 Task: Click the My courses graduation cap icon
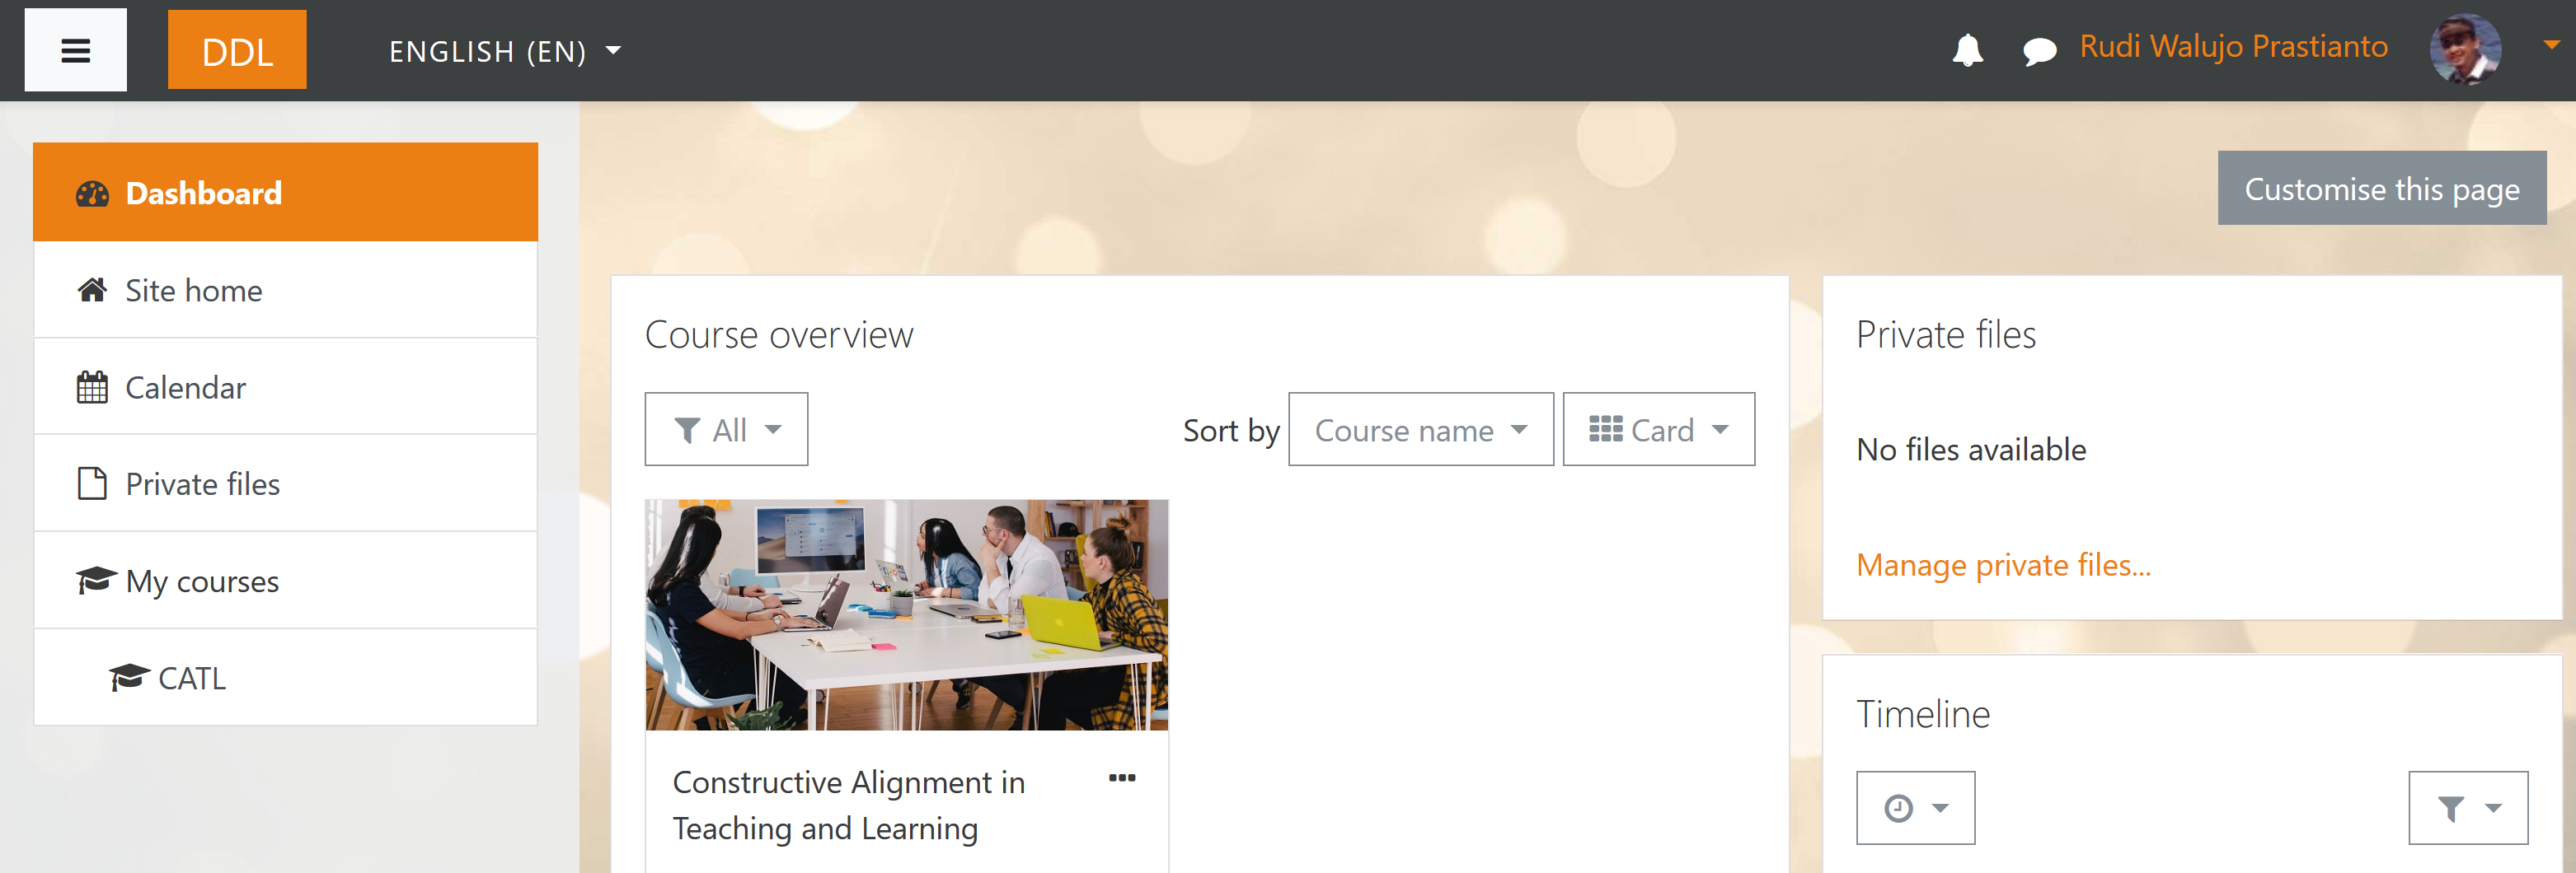tap(96, 579)
